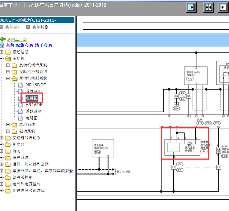Click the right-arrow panel button in the header
This screenshot has height=211, width=229.
coord(191,7)
